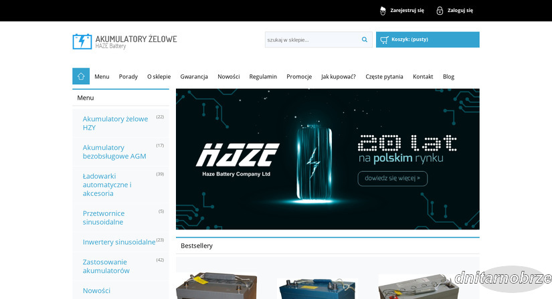Open Zastosowanie akumulatorów category
552x299 pixels.
pyautogui.click(x=106, y=266)
